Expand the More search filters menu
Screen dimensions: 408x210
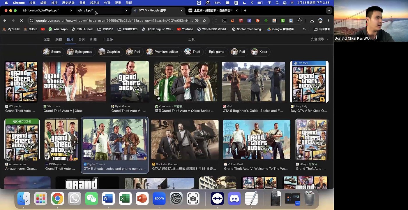point(108,39)
